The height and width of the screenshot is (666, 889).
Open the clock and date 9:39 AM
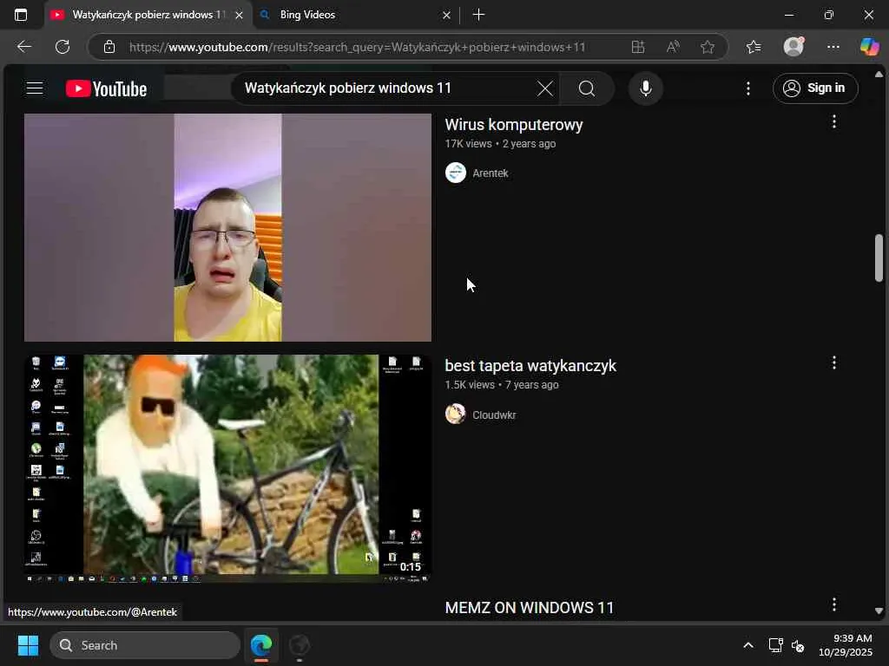(845, 645)
